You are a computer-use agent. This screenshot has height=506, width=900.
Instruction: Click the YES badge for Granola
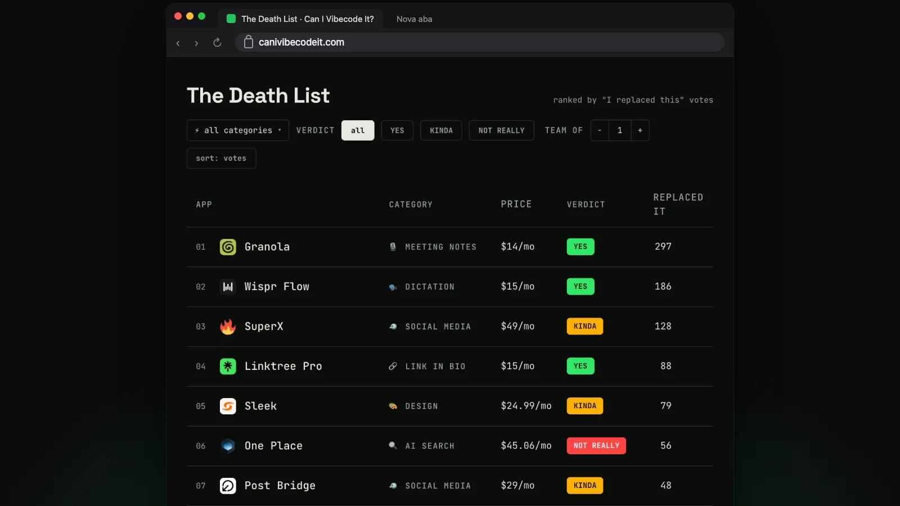(x=580, y=247)
